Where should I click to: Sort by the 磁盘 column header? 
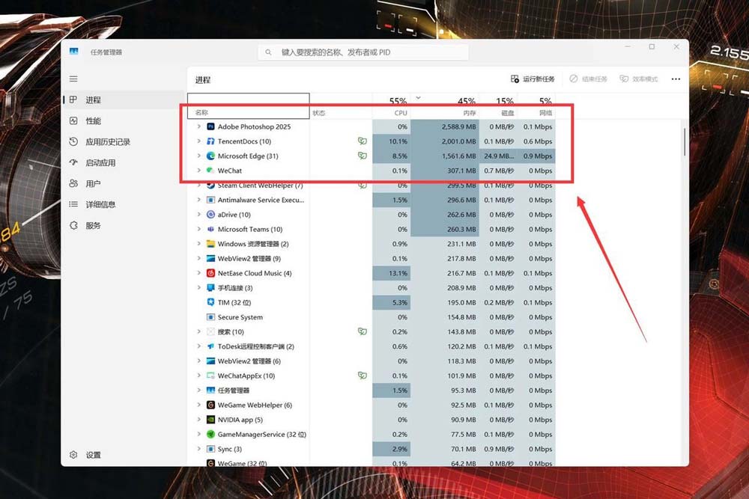(498, 106)
